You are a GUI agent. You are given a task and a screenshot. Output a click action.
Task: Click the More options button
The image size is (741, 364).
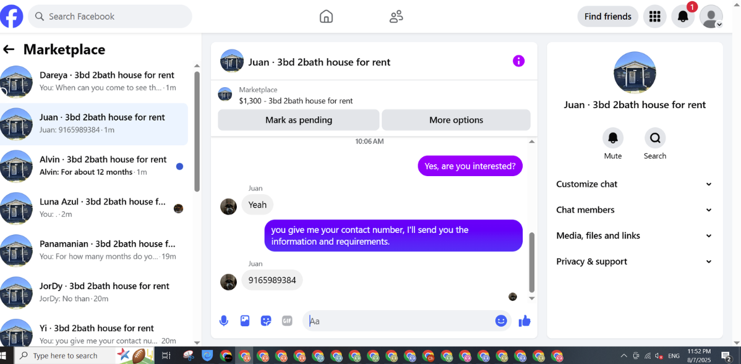[x=456, y=120]
